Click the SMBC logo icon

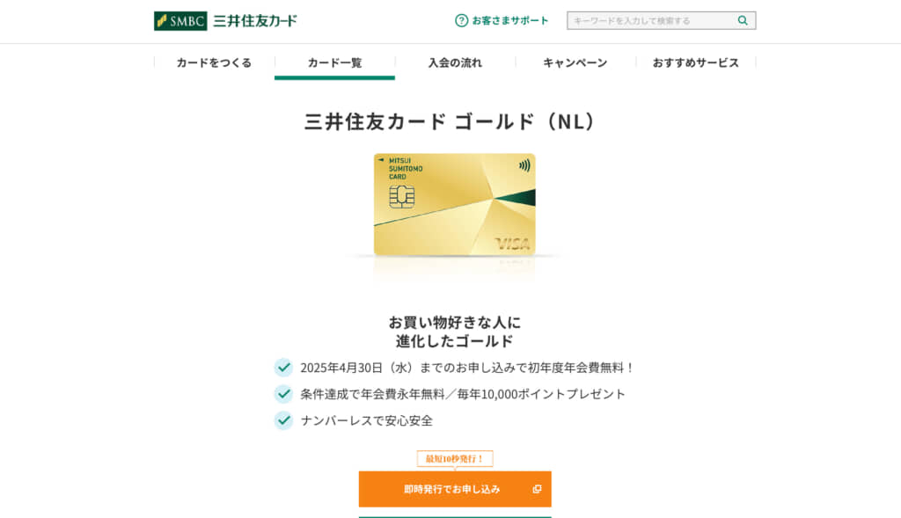pos(180,21)
